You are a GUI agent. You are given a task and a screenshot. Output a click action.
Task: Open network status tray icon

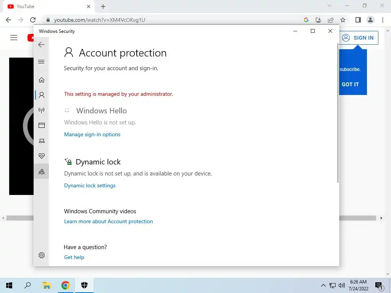(333, 285)
